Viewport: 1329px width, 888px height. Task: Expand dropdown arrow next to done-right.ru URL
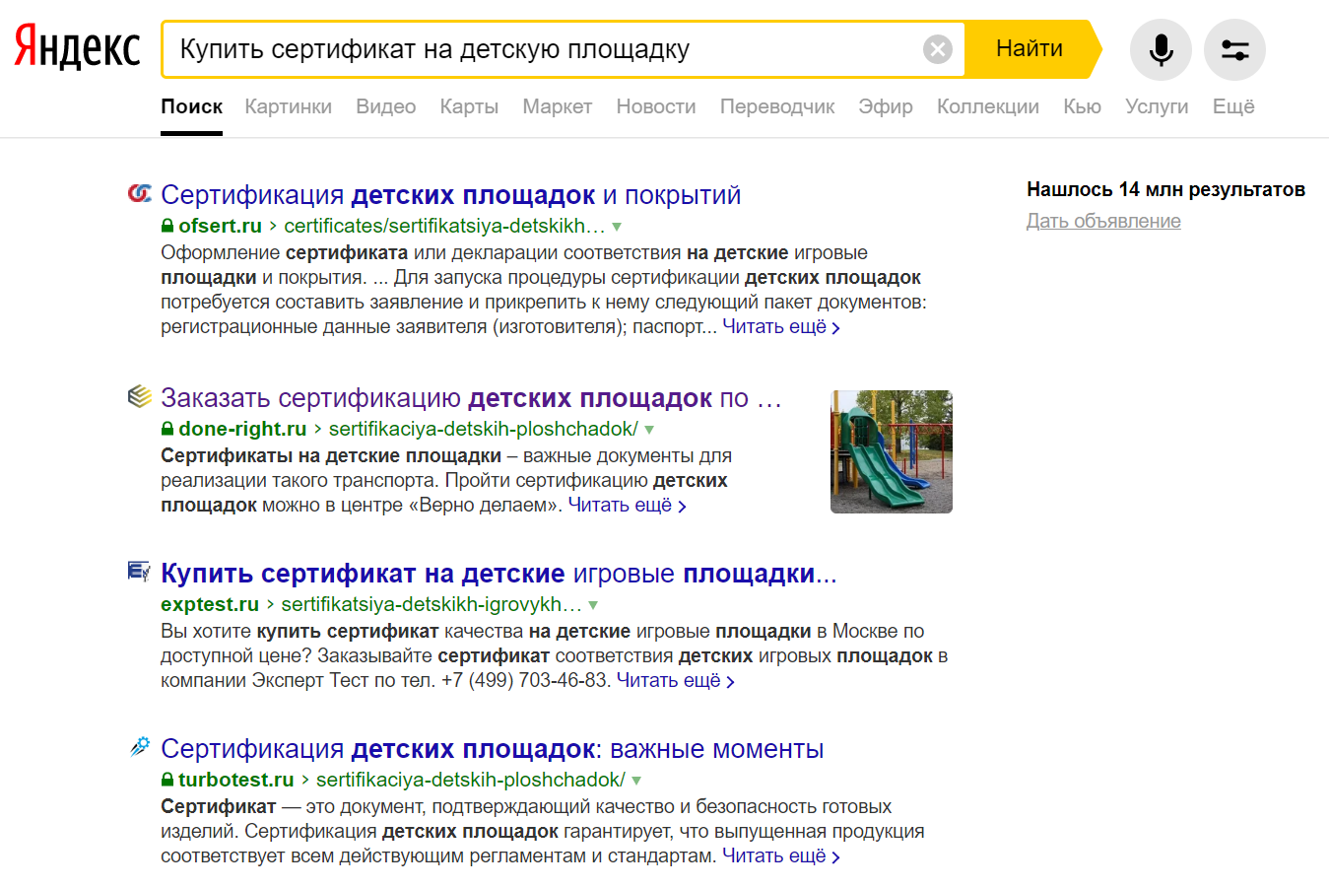(649, 430)
